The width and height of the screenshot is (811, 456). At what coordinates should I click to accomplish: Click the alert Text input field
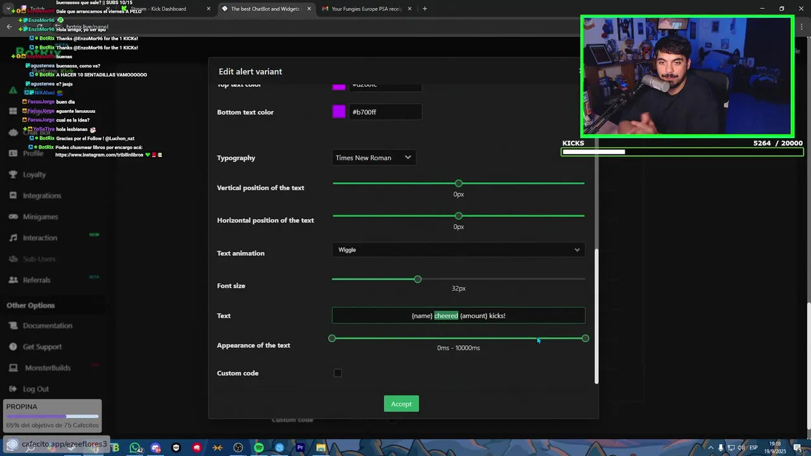click(x=458, y=315)
